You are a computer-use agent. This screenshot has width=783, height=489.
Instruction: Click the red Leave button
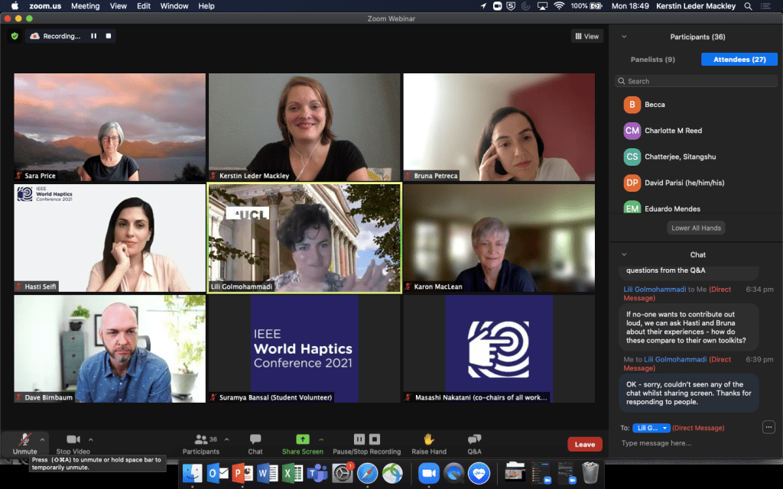pyautogui.click(x=584, y=444)
